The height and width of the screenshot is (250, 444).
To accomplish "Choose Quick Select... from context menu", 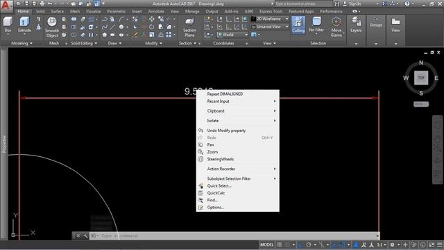I will pyautogui.click(x=237, y=185).
